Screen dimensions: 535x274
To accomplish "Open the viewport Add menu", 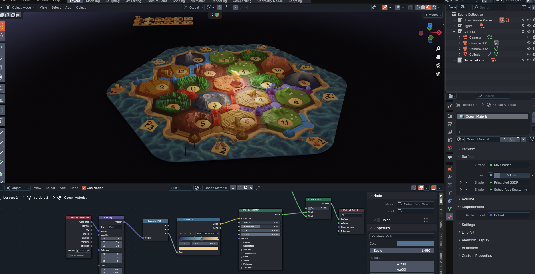I will [x=68, y=7].
